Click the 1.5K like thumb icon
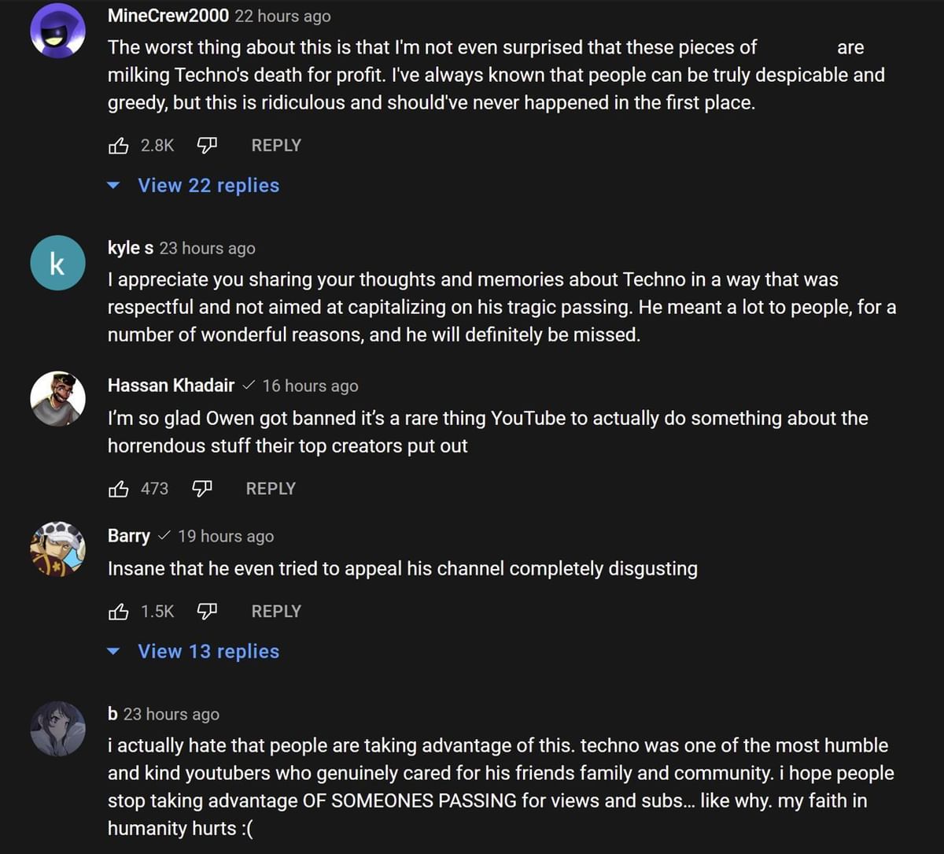Viewport: 944px width, 854px height. point(119,611)
